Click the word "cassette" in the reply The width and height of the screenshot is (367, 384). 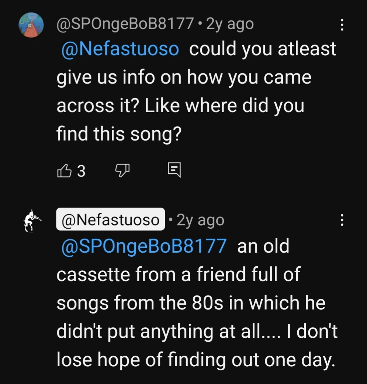90,274
